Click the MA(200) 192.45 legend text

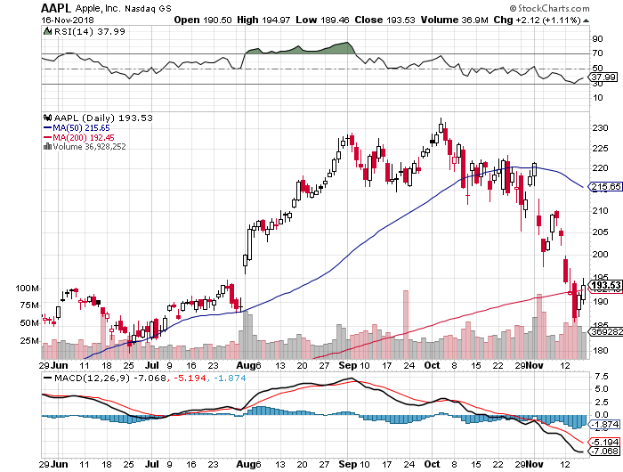[84, 137]
